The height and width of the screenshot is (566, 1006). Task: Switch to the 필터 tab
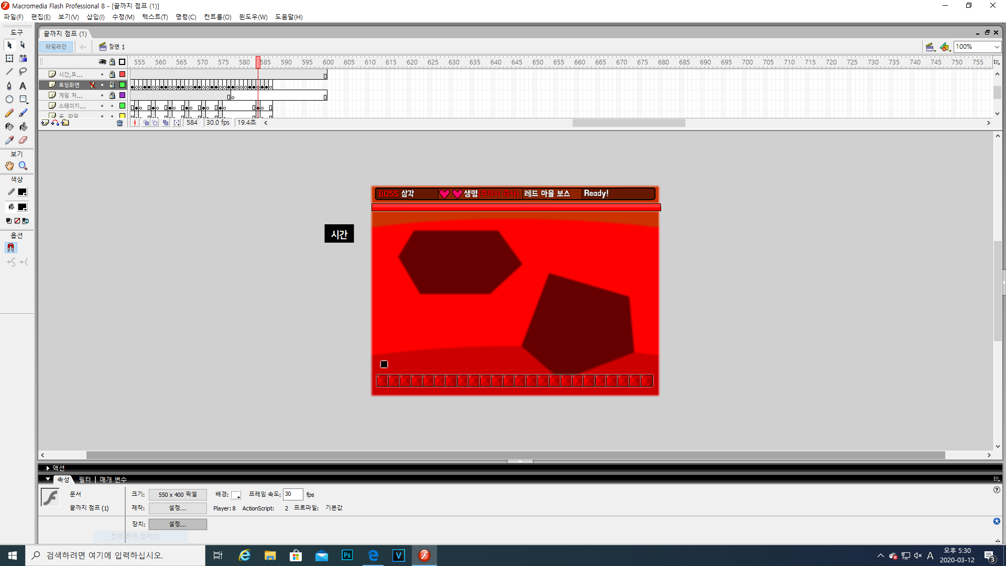pyautogui.click(x=84, y=480)
